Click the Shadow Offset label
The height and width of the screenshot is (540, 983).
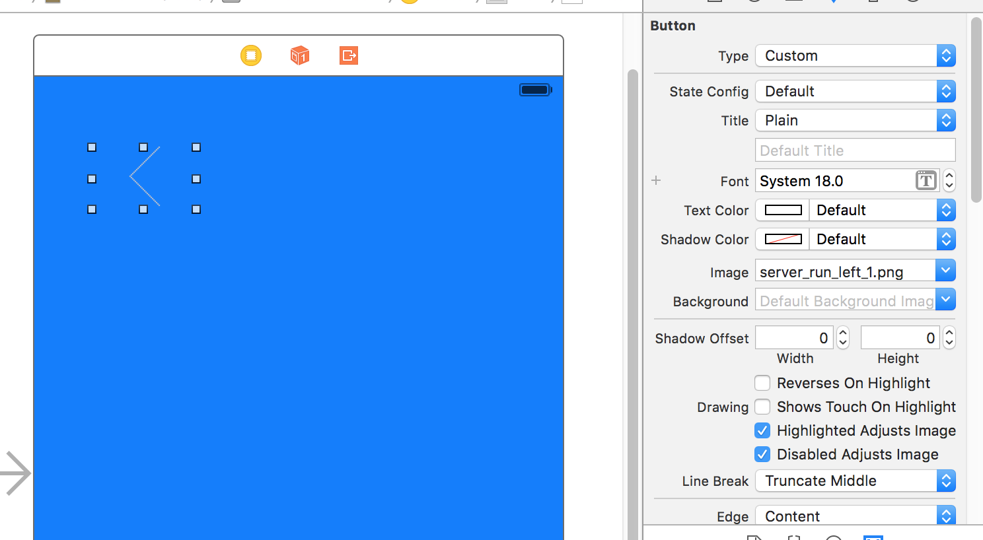(x=702, y=339)
